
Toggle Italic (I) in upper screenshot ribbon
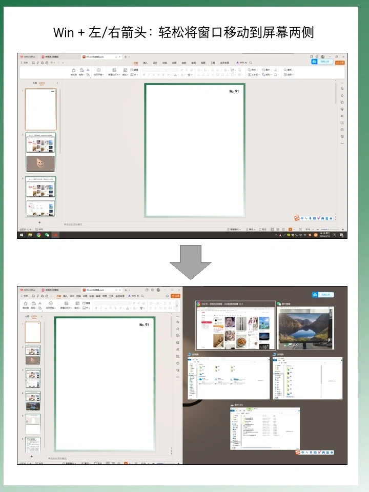point(149,75)
